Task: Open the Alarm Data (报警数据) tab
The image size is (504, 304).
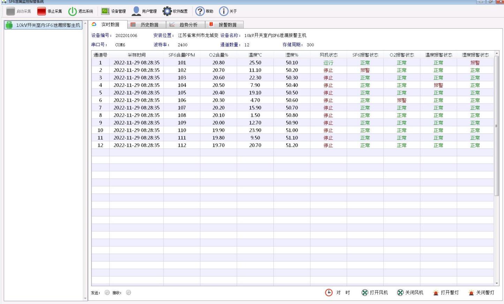Action: pos(224,25)
